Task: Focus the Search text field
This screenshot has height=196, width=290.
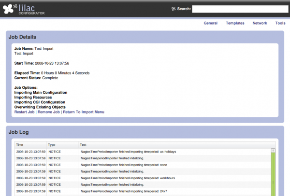Action: tap(240, 9)
